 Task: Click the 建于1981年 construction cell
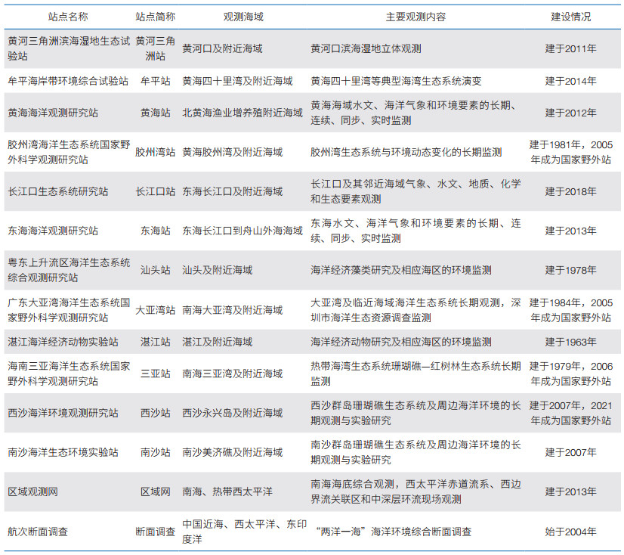tap(570, 152)
